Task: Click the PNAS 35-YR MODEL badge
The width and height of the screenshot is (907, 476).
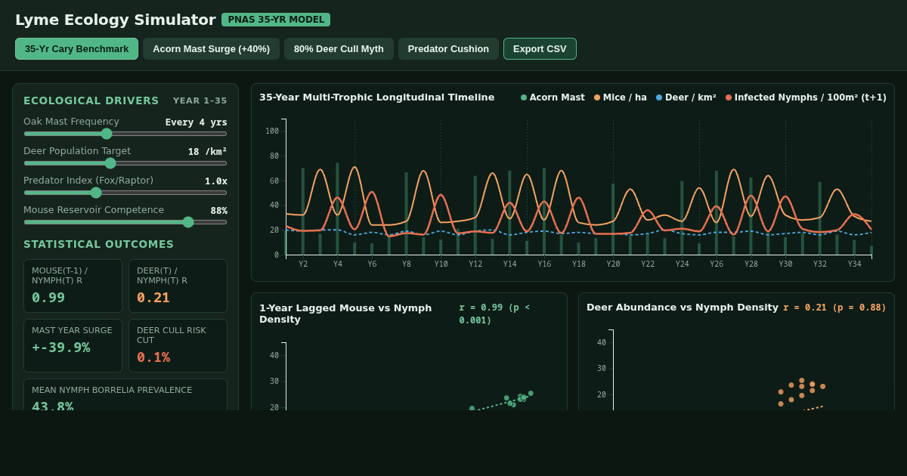Action: pyautogui.click(x=276, y=20)
